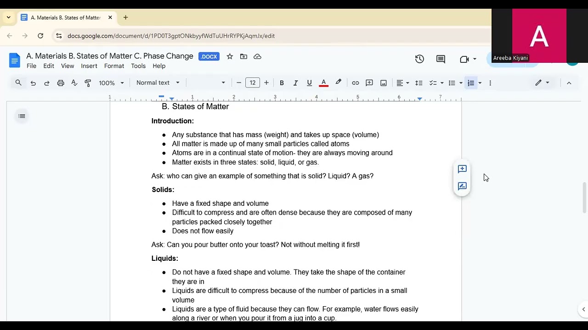Viewport: 588px width, 330px height.
Task: Expand the bulleted list options arrow
Action: 461,83
